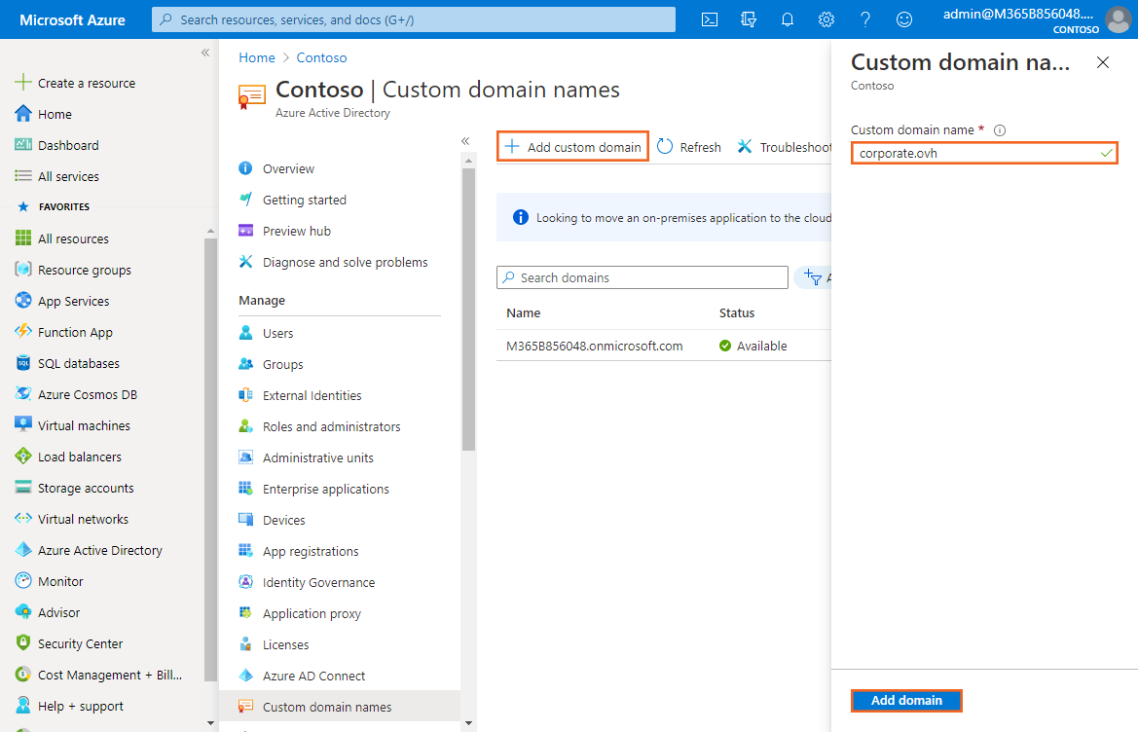
Task: Collapse the Contoso resource menu
Action: tap(465, 141)
